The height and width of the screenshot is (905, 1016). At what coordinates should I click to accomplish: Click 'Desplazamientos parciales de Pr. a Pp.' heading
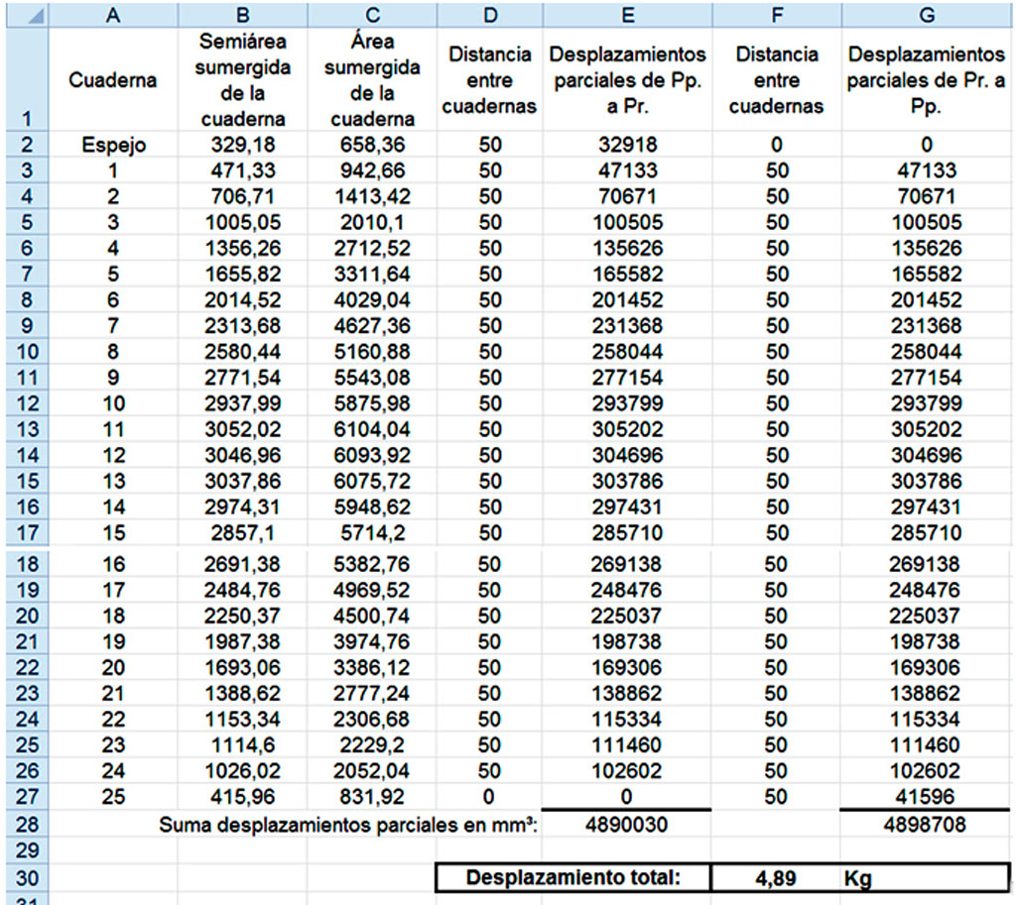click(x=926, y=79)
